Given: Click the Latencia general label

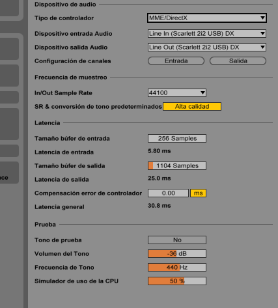Looking at the screenshot, I should pyautogui.click(x=59, y=207).
